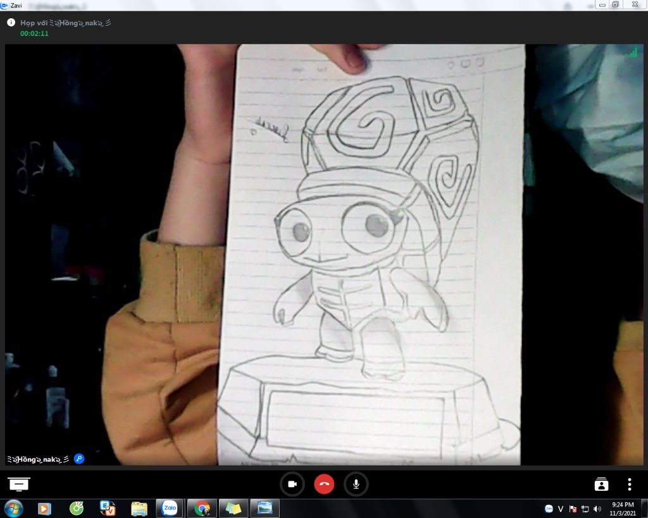Open Action Center flag icon

pos(573,509)
